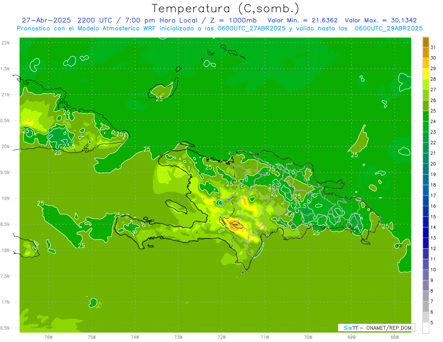Click the legend swatch between 24 and 25
Viewport: 443px width, 342px height.
[x=426, y=116]
